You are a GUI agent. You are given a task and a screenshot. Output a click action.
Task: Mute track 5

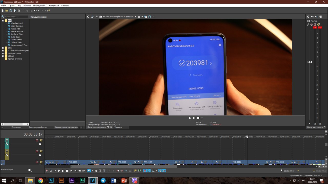pyautogui.click(x=37, y=140)
